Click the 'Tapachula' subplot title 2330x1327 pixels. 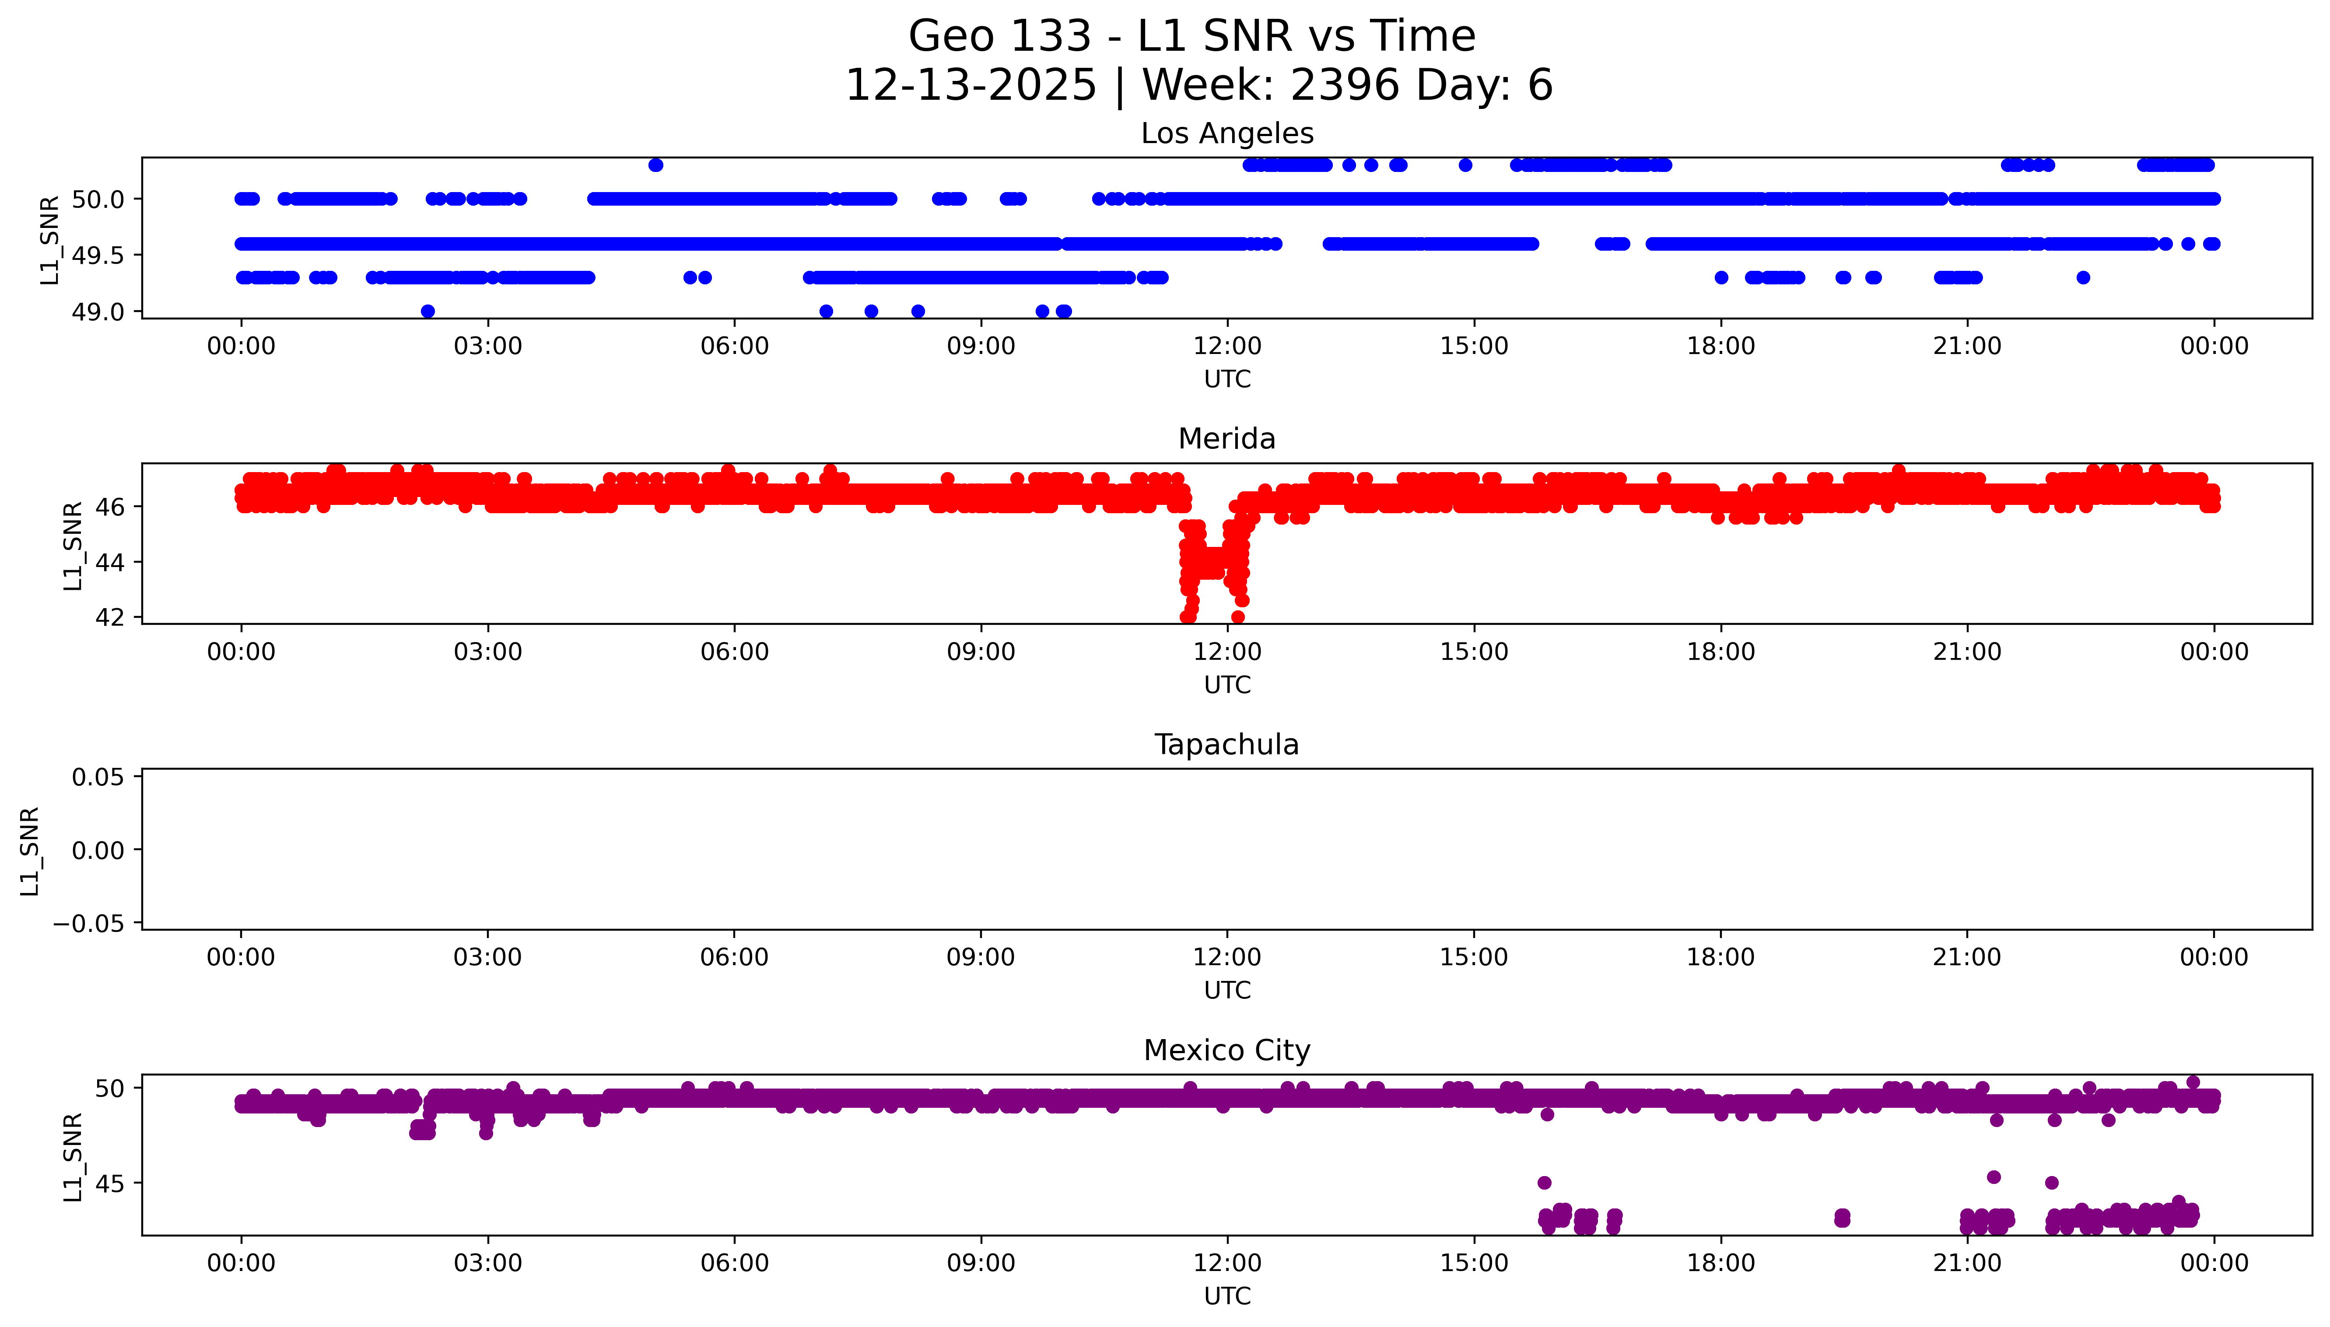pyautogui.click(x=1226, y=745)
